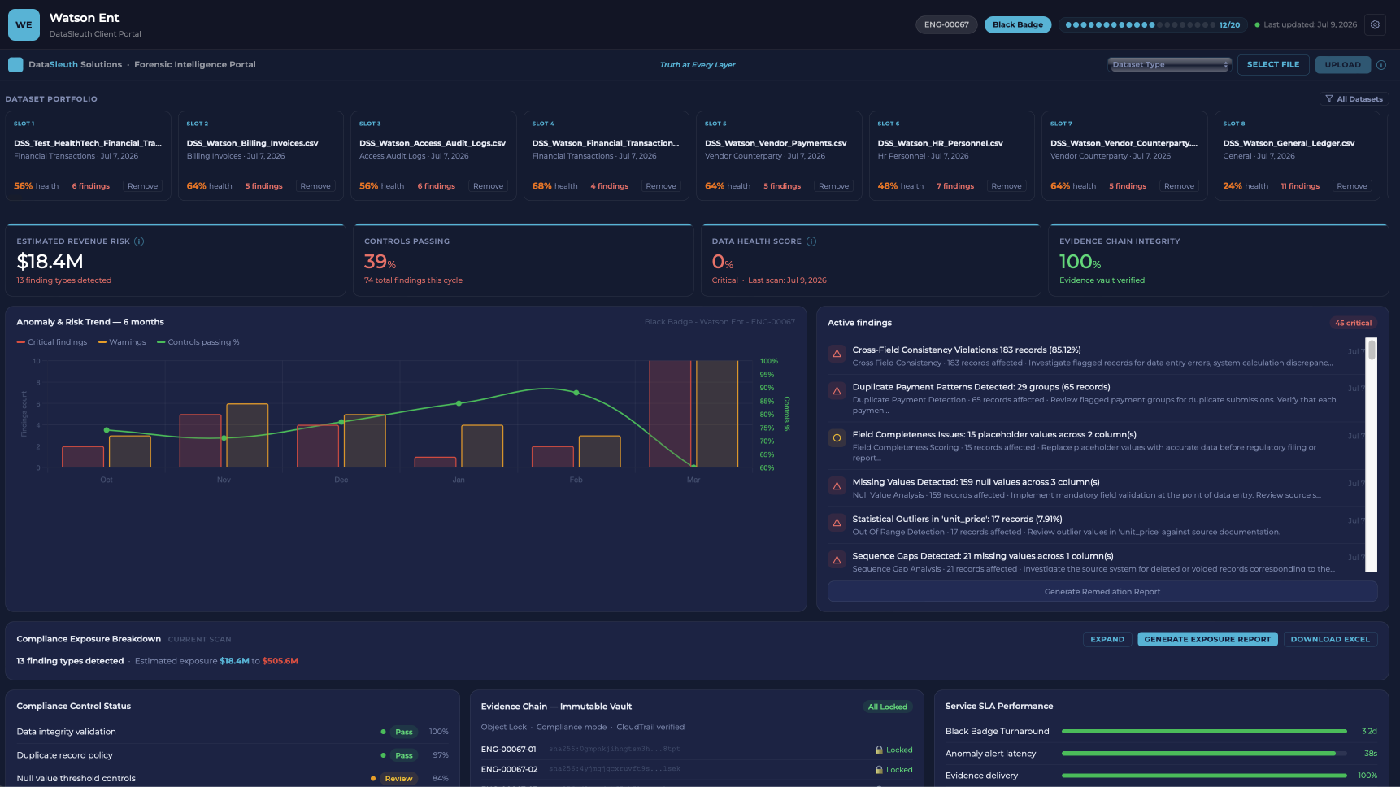Click 'Evidence vault verified' text
This screenshot has height=787, width=1400.
pos(1102,280)
